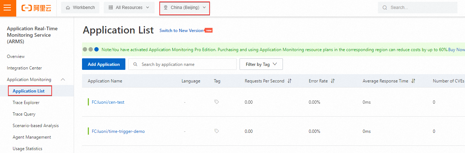Go to Integration Center

[x=24, y=68]
